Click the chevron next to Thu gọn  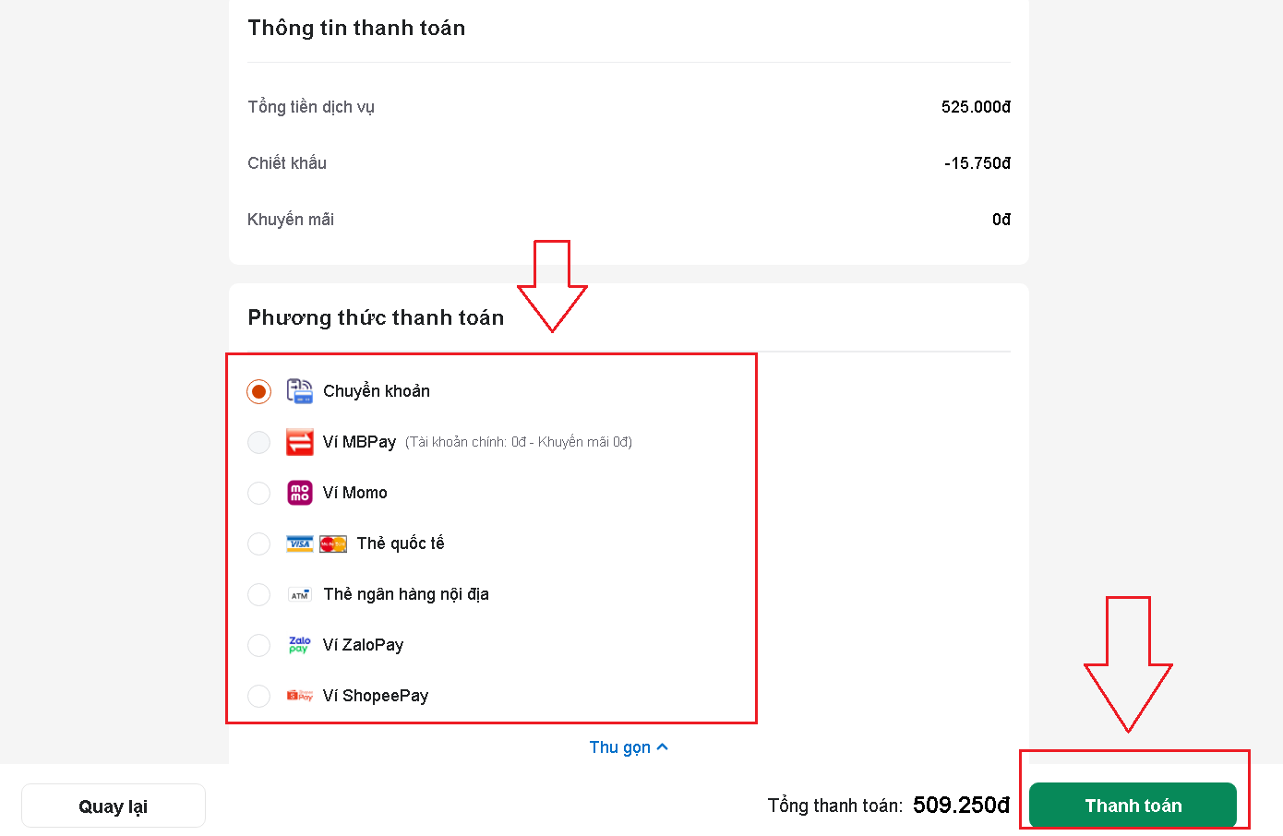[662, 747]
